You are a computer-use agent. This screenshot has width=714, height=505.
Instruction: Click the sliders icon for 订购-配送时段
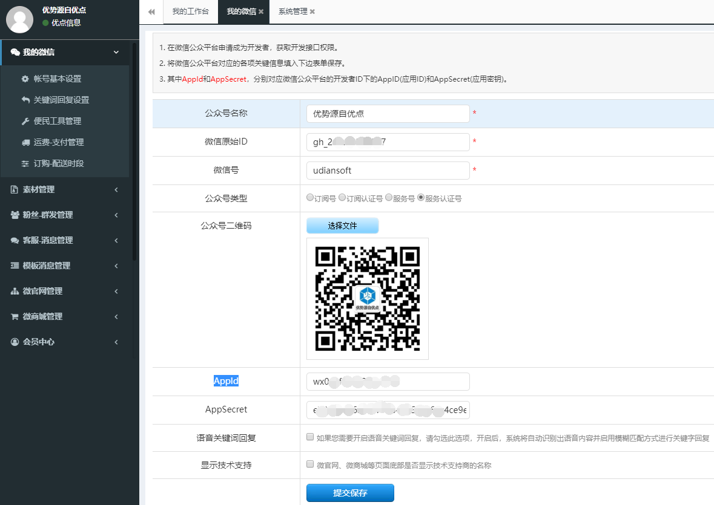coord(25,163)
